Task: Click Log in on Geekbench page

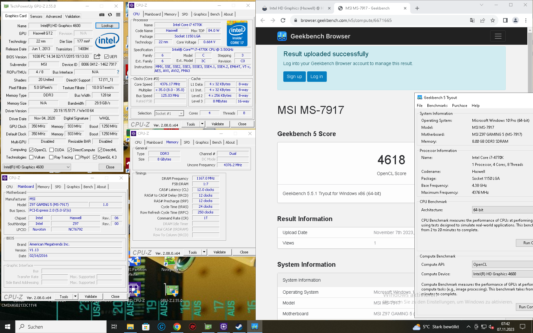Action: point(317,76)
